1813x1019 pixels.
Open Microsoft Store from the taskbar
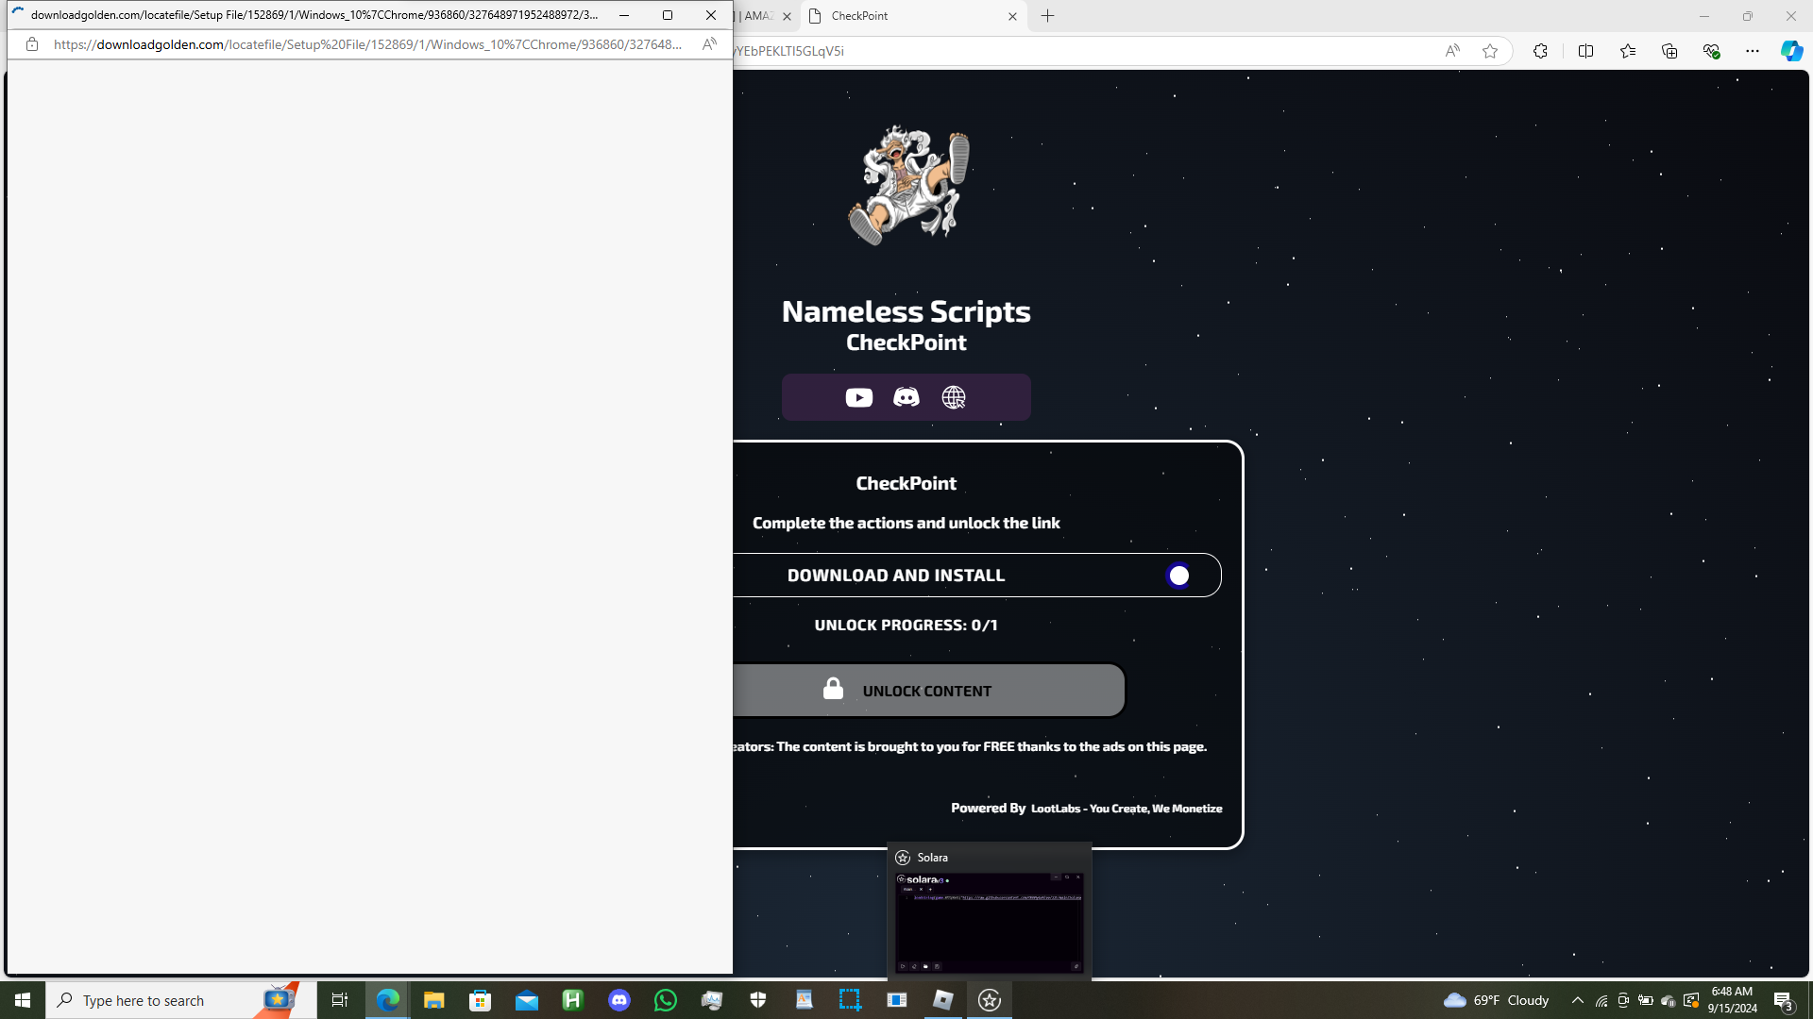pyautogui.click(x=481, y=1000)
